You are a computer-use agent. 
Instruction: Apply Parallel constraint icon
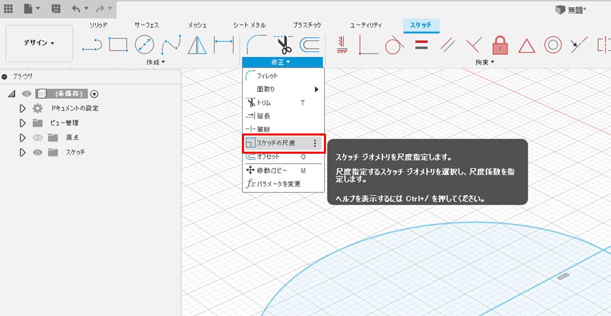tap(447, 45)
